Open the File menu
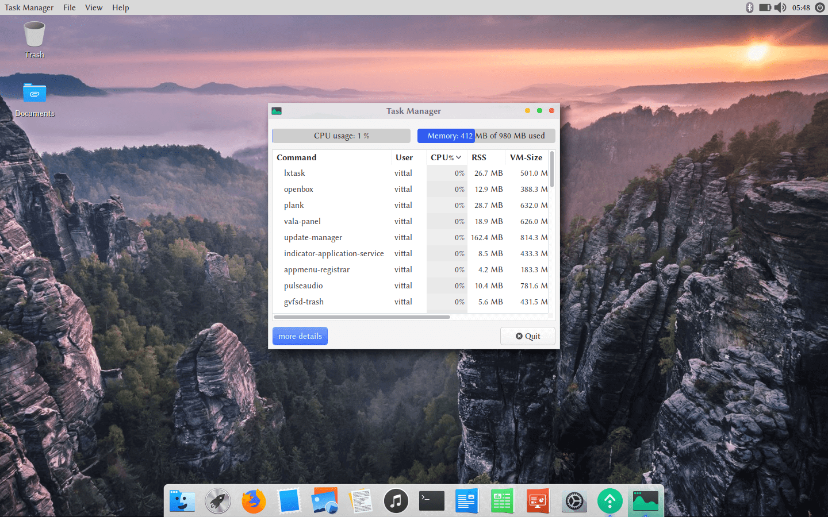The height and width of the screenshot is (517, 828). (x=70, y=7)
